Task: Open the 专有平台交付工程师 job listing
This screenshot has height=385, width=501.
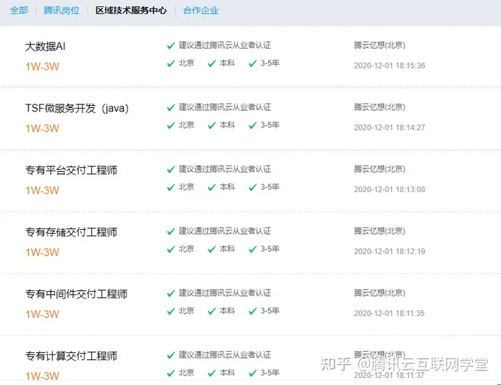Action: tap(71, 170)
